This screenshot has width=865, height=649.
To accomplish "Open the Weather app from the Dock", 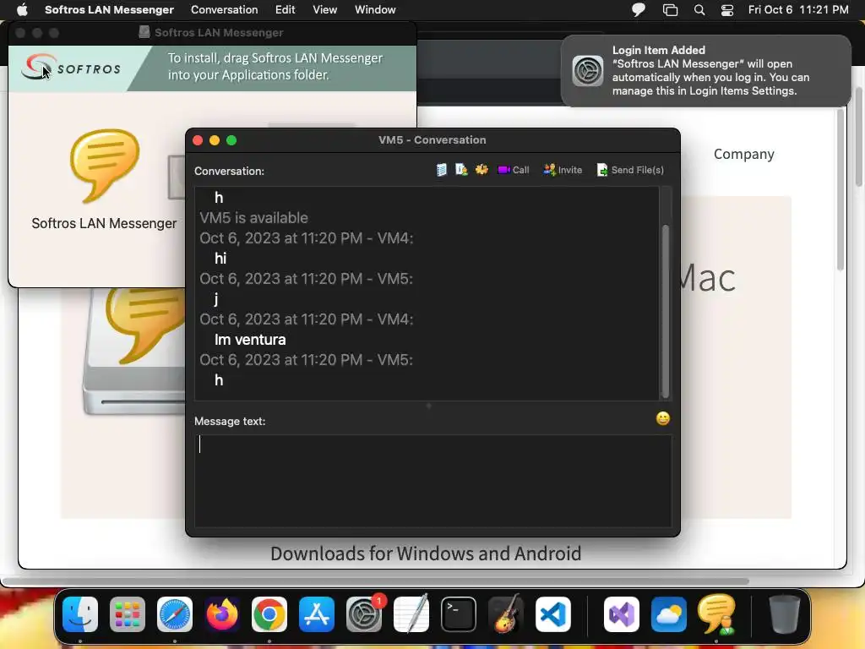I will pyautogui.click(x=669, y=614).
